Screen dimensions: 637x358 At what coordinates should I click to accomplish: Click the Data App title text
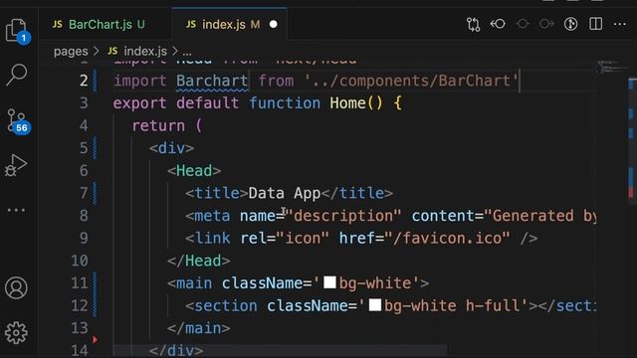coord(285,193)
